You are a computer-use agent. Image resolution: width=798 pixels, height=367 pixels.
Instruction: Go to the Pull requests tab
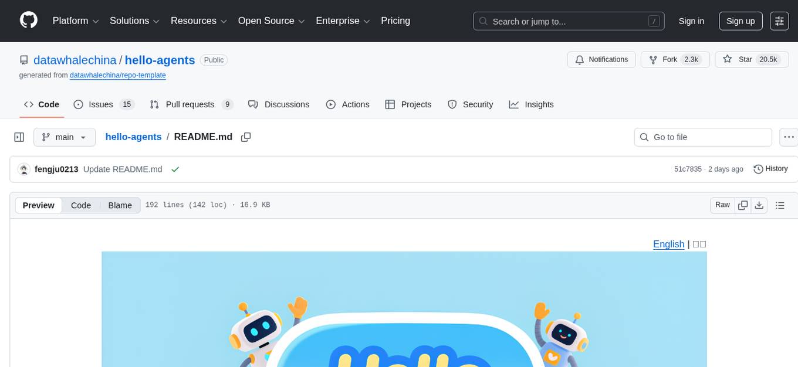click(191, 104)
